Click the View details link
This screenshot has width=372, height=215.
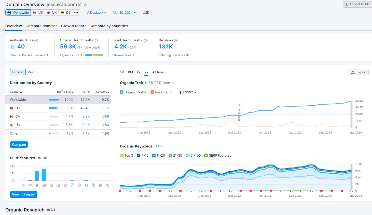(92, 47)
